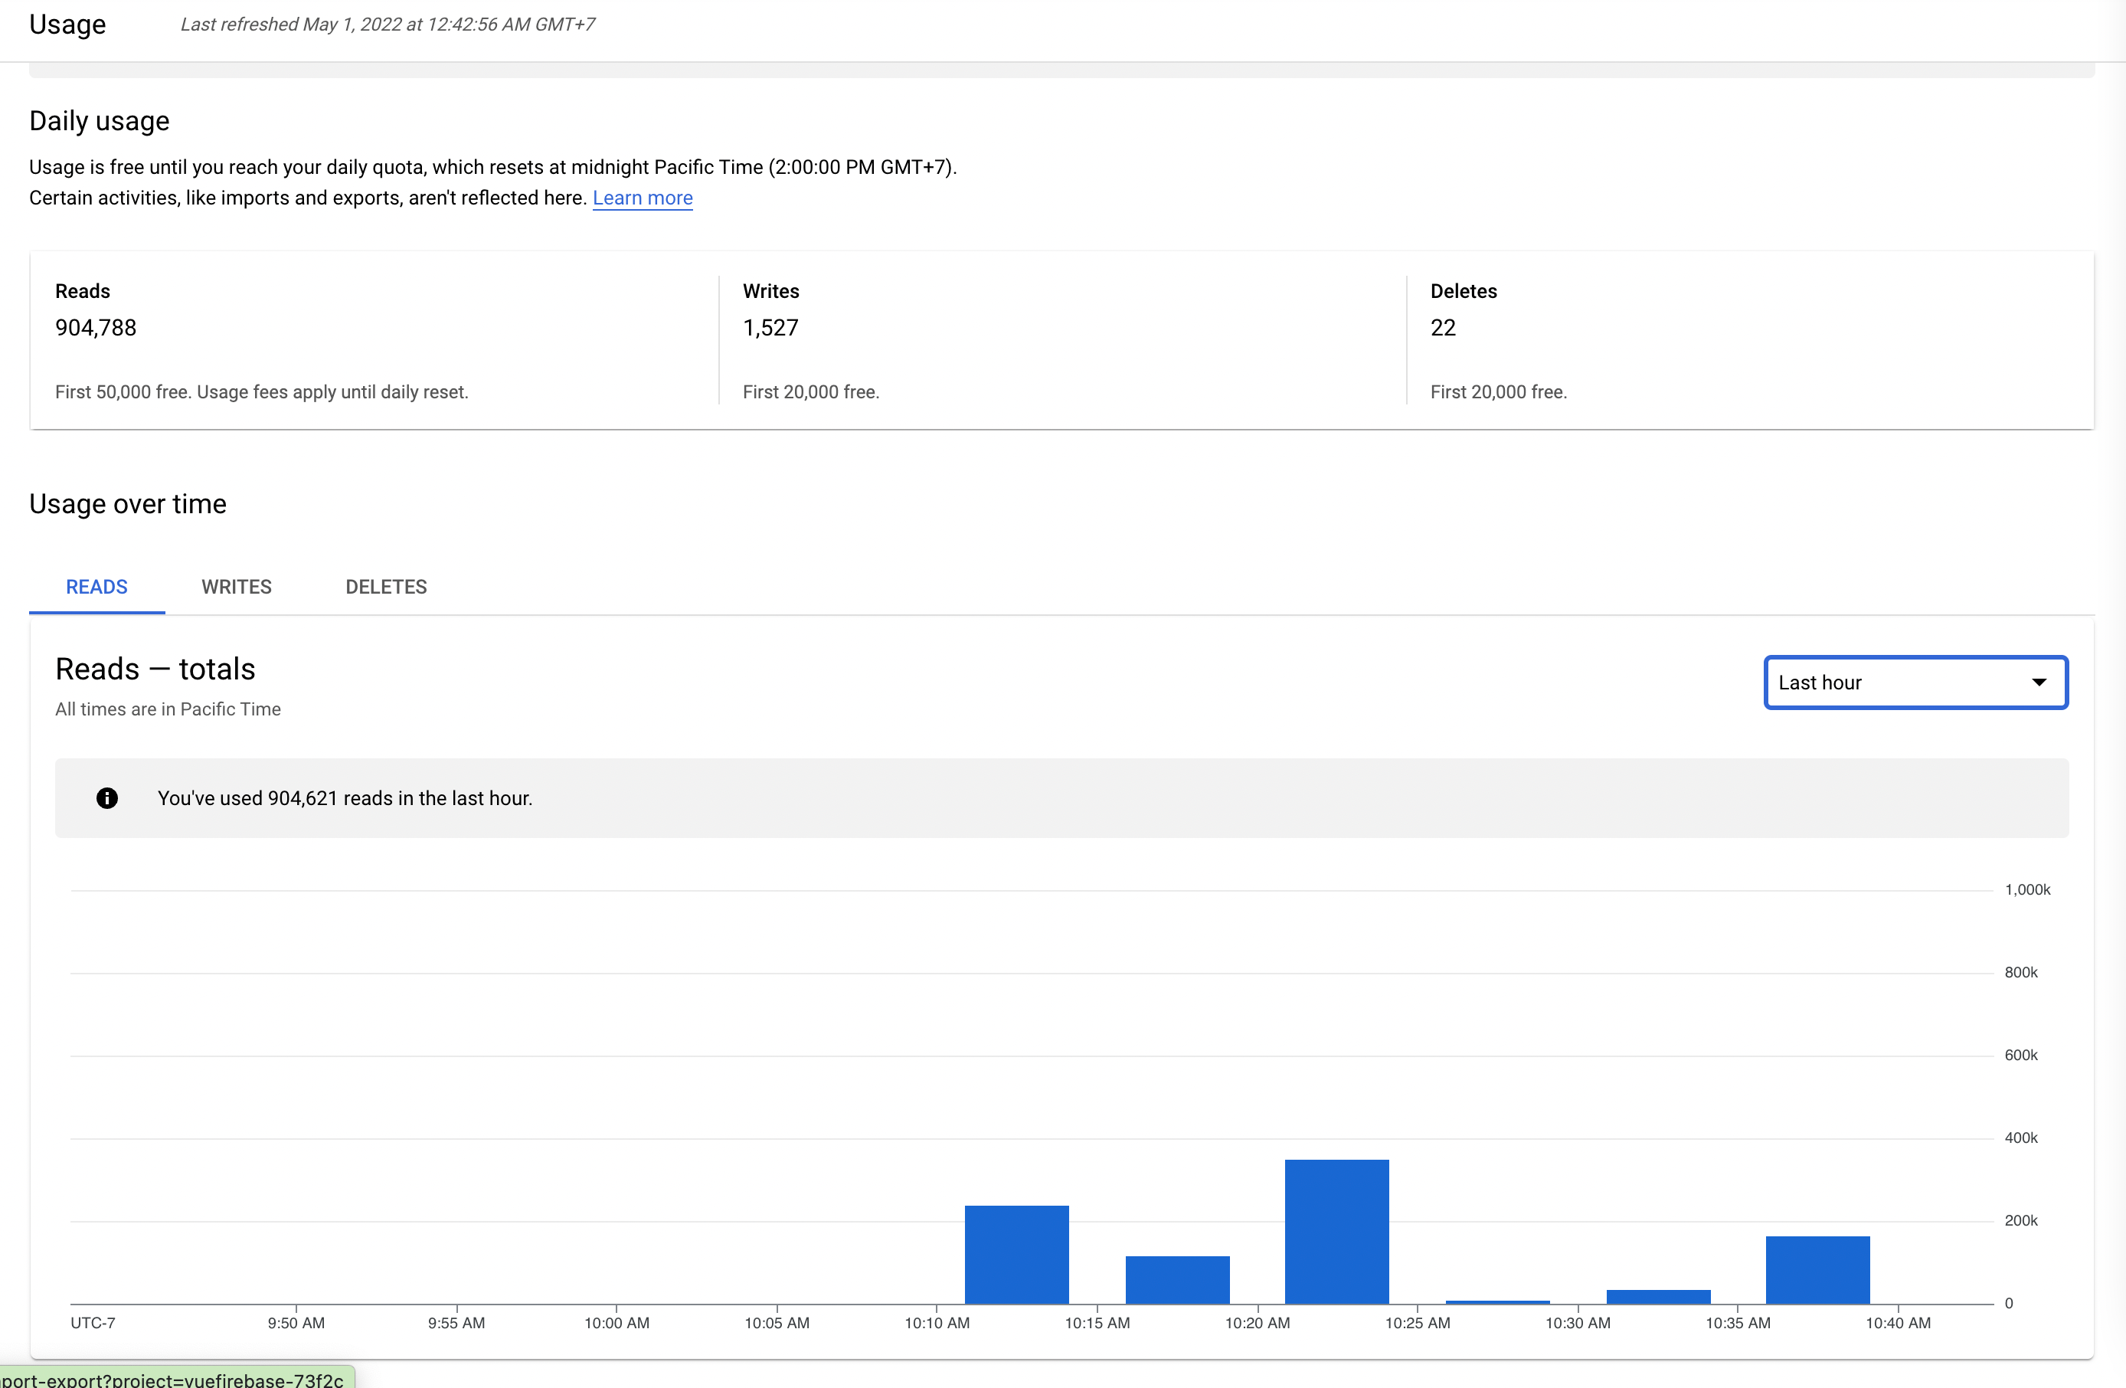2126x1388 pixels.
Task: Click 'All times are in Pacific Time' note
Action: [x=168, y=709]
